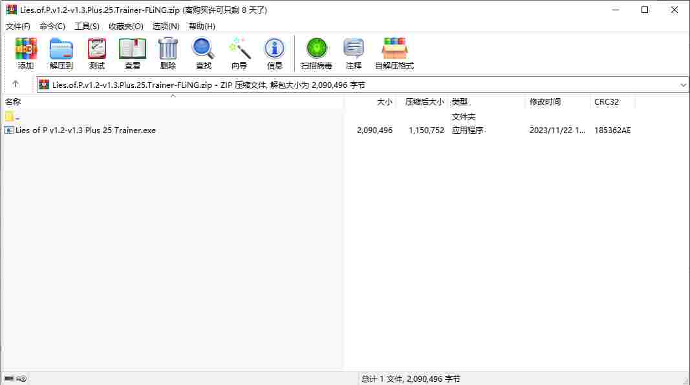Select "Lies of P v1.2-v1.3 Plus 25 Trainer.exe"

(x=85, y=130)
